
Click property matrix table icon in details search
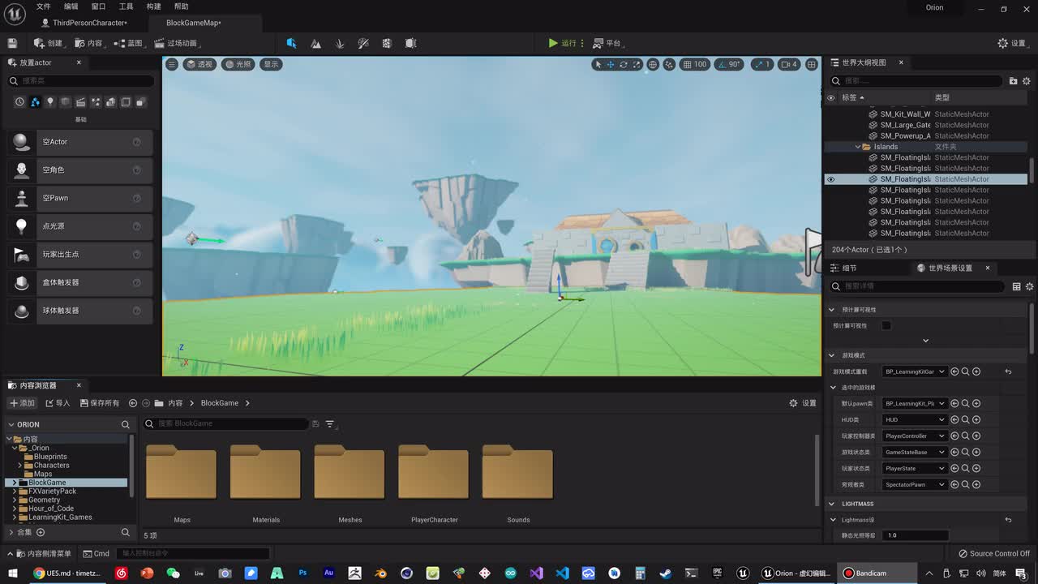click(x=1016, y=286)
